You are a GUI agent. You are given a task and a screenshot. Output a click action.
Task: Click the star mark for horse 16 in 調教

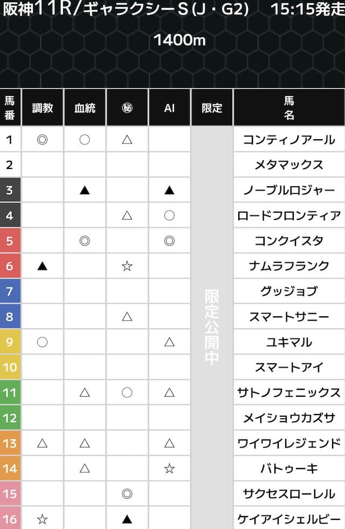pos(42,519)
